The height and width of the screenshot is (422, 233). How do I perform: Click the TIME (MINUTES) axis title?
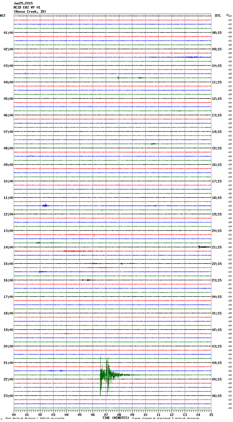point(116,418)
